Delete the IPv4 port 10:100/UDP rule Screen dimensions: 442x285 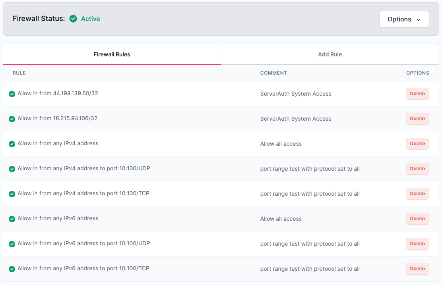click(x=417, y=169)
